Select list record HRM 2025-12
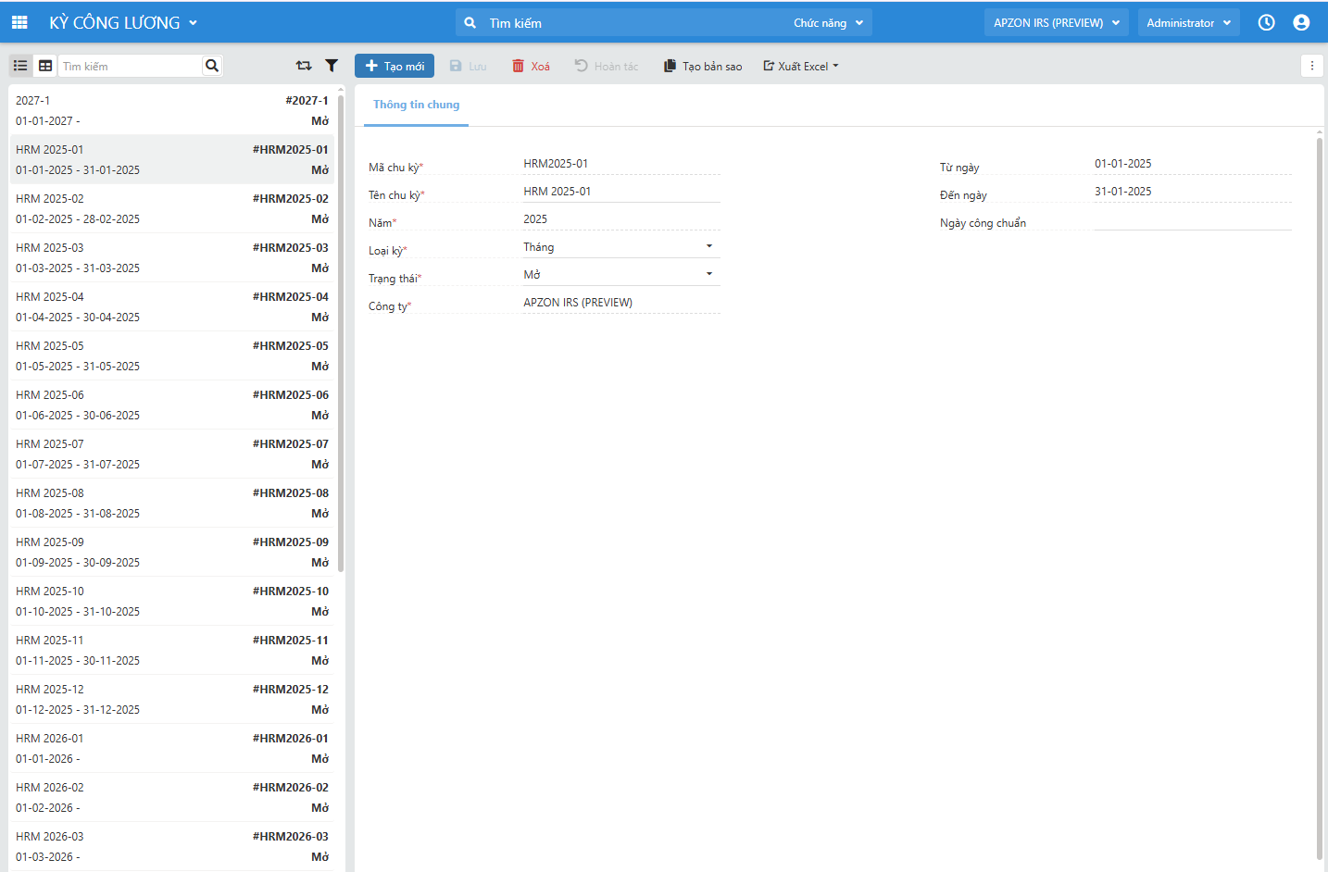 pos(172,699)
